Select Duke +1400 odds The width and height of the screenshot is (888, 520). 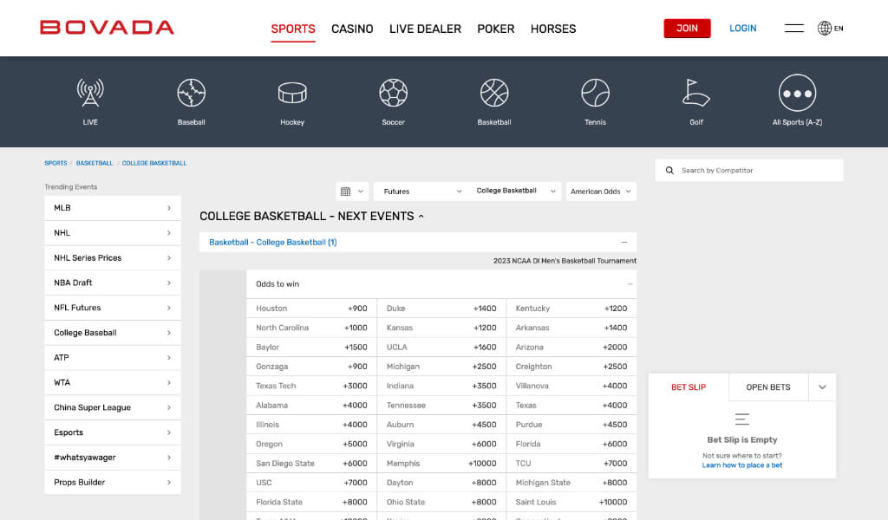[441, 309]
